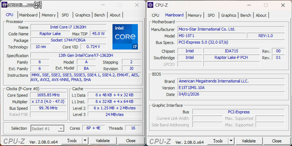Viewport: 292px width, 146px height.
Task: Click Ext. Model value BA
Action: pos(86,69)
